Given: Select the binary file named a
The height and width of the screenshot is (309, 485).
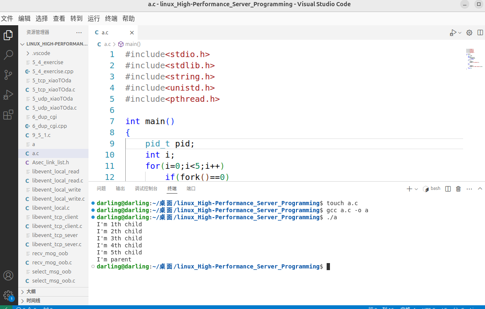Looking at the screenshot, I should [x=53, y=144].
